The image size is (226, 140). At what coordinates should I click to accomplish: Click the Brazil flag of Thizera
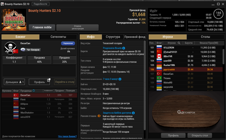(159, 78)
